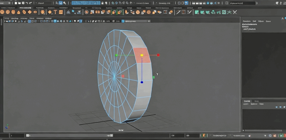Click the polygon sphere shelf icon
This screenshot has height=140, width=286.
coord(2,12)
